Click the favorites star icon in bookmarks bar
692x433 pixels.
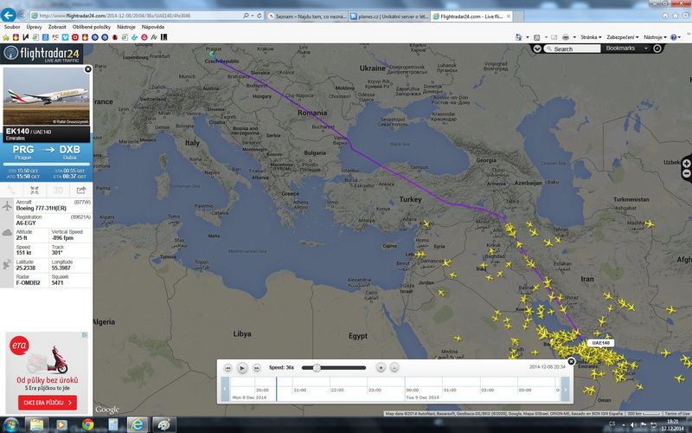click(x=6, y=37)
